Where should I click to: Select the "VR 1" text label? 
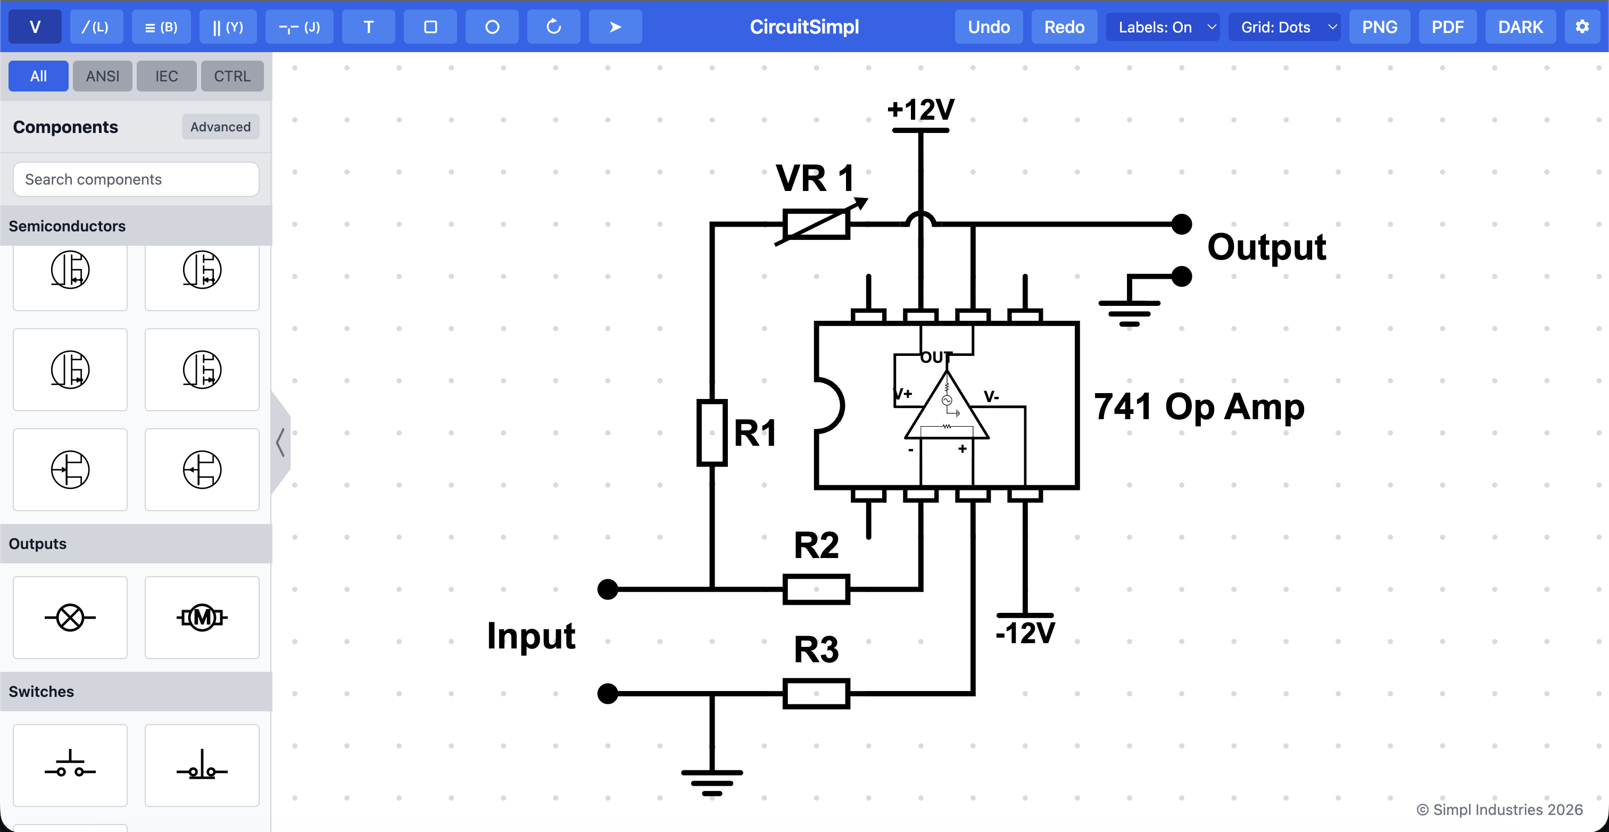click(x=815, y=178)
